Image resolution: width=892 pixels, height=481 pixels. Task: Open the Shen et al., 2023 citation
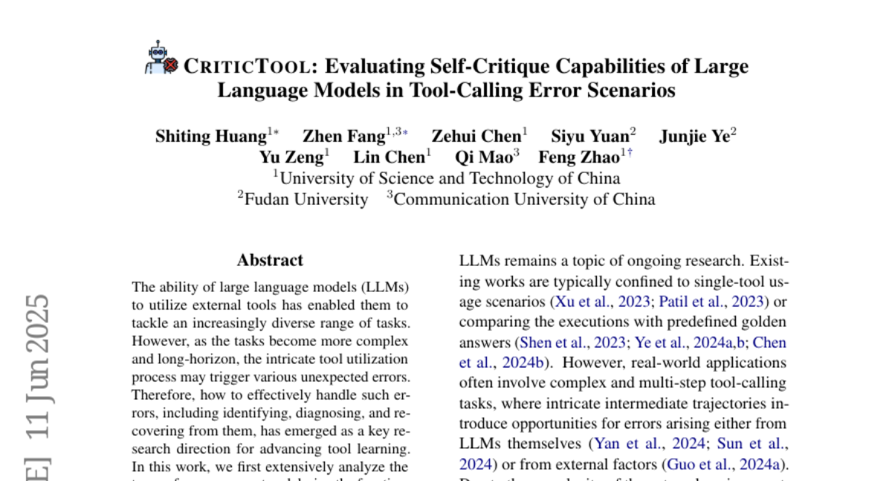(x=571, y=343)
